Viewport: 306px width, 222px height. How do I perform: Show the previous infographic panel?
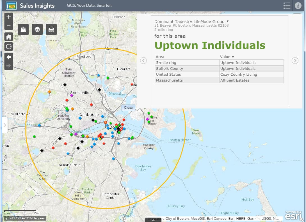143,61
